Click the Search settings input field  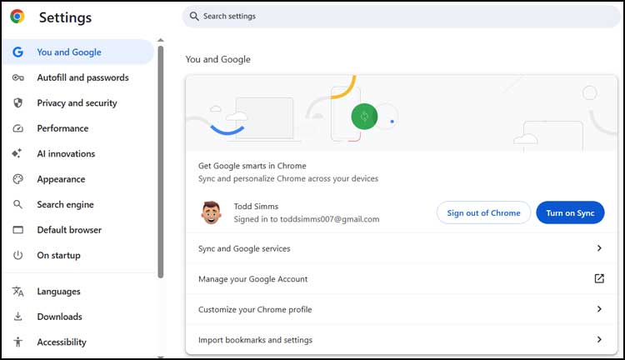(402, 17)
